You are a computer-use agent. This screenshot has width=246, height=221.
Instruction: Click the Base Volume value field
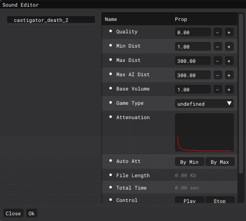[x=193, y=90]
